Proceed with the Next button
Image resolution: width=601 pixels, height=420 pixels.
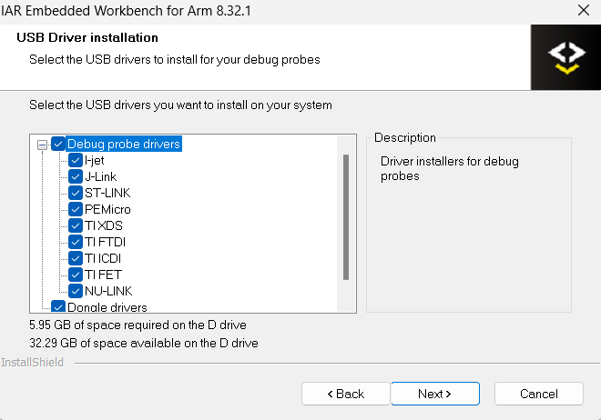[x=435, y=394]
